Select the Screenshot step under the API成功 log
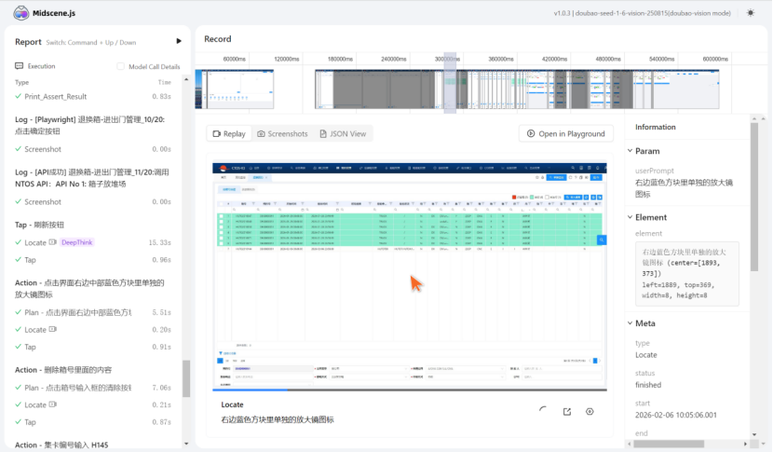Screen dimensions: 773x452 point(93,202)
